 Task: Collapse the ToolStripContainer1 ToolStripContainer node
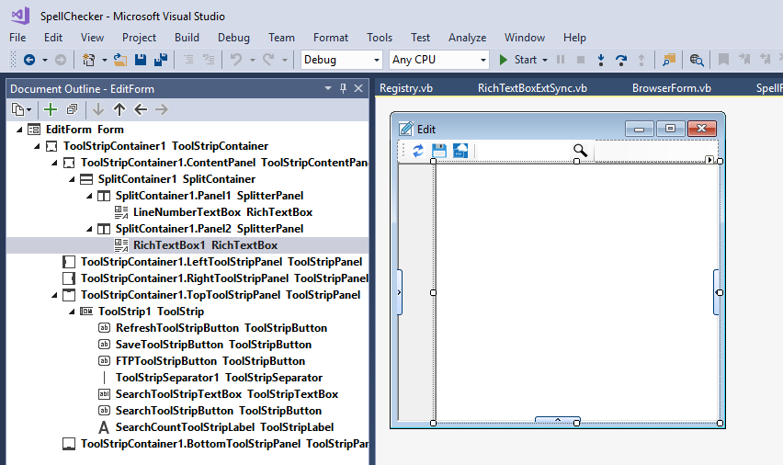(x=37, y=146)
